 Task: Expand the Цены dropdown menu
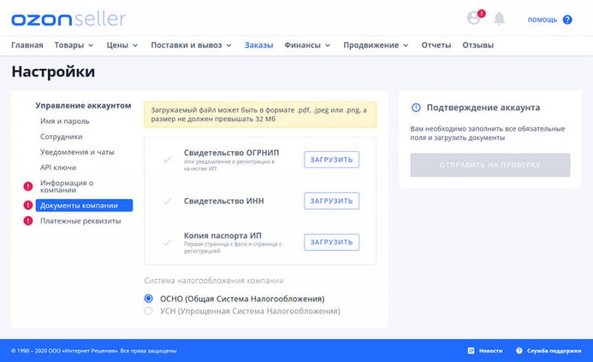click(122, 45)
